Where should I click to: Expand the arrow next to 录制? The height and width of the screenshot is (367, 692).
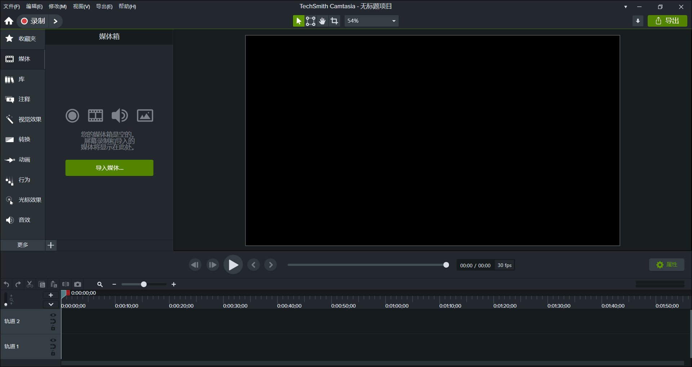click(x=56, y=21)
